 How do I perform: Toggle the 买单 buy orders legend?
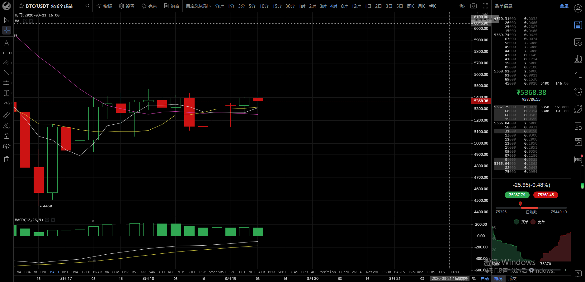[x=521, y=222]
